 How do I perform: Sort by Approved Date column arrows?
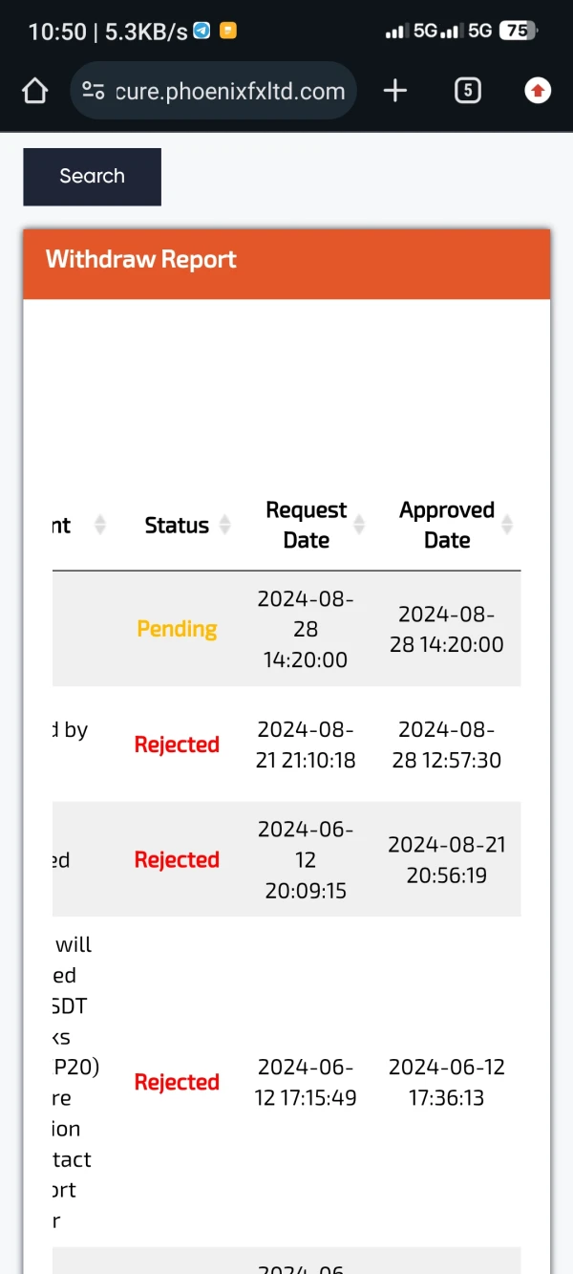508,525
